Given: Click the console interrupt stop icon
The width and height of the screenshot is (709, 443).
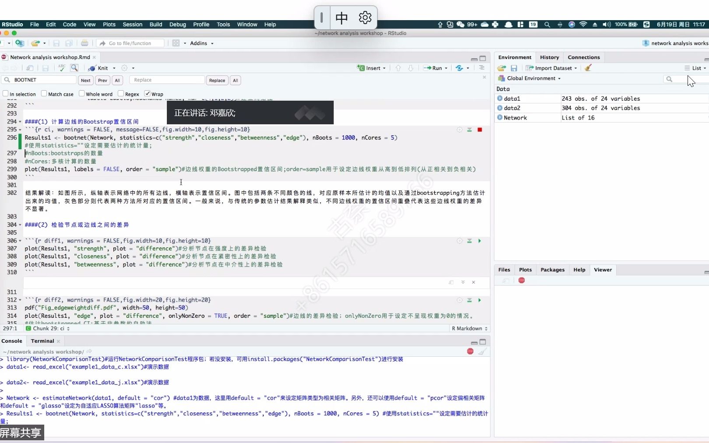Looking at the screenshot, I should coord(470,351).
